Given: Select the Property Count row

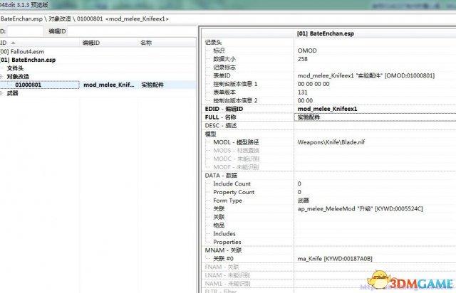Looking at the screenshot, I should [x=234, y=192].
